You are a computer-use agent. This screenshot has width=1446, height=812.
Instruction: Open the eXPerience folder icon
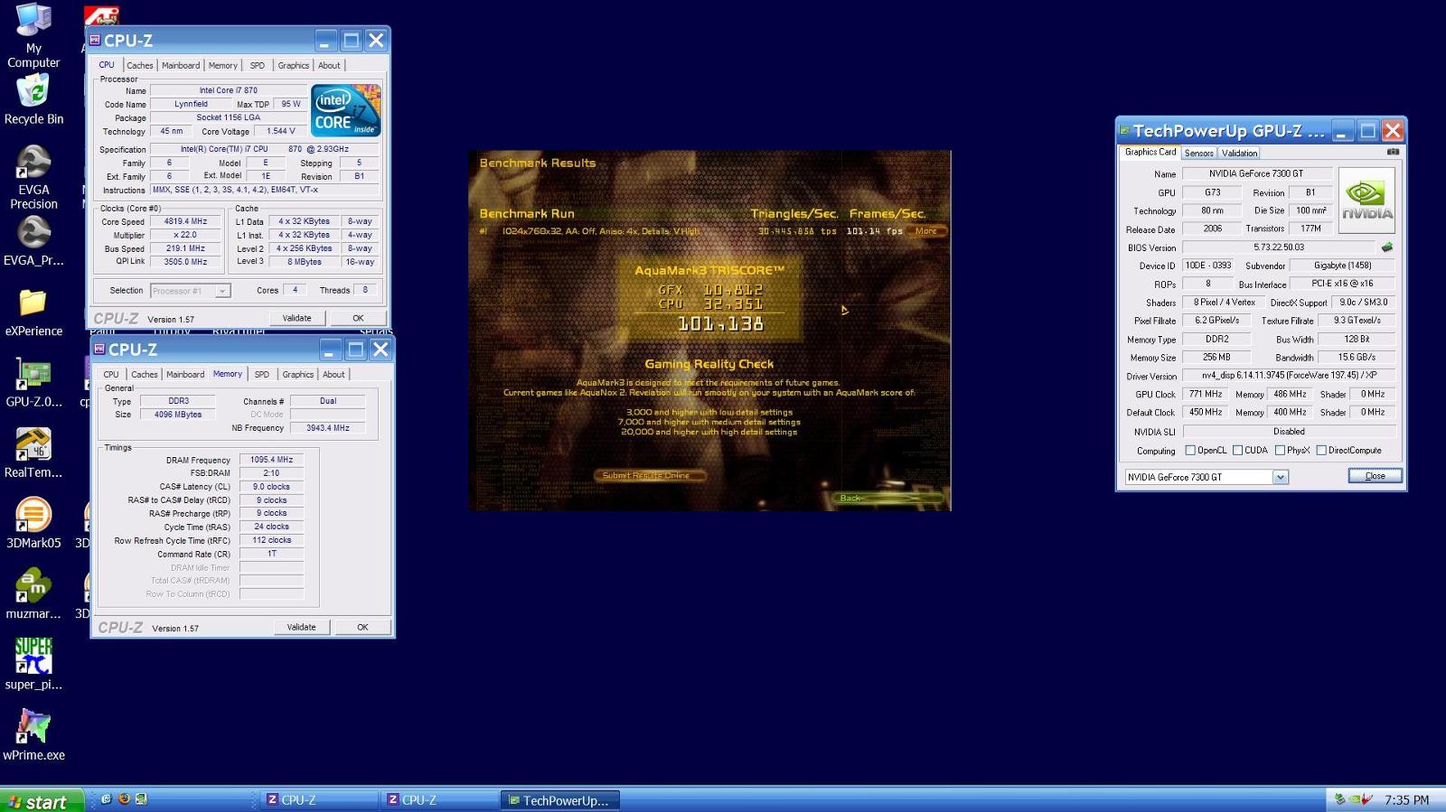click(x=33, y=313)
